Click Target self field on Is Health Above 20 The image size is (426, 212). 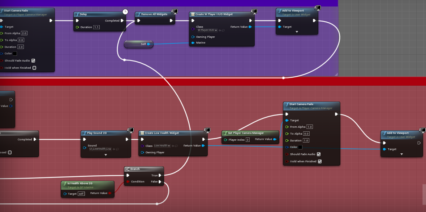pos(81,194)
